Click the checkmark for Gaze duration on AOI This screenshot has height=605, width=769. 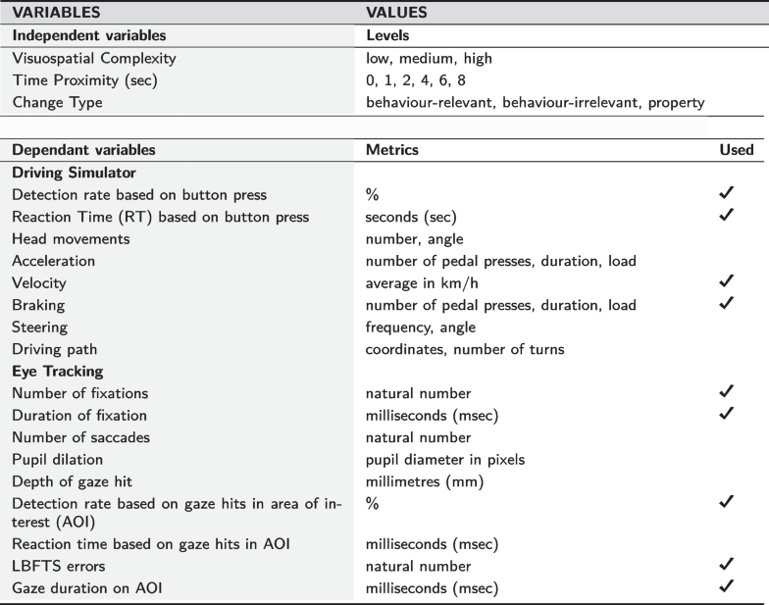coord(727,587)
